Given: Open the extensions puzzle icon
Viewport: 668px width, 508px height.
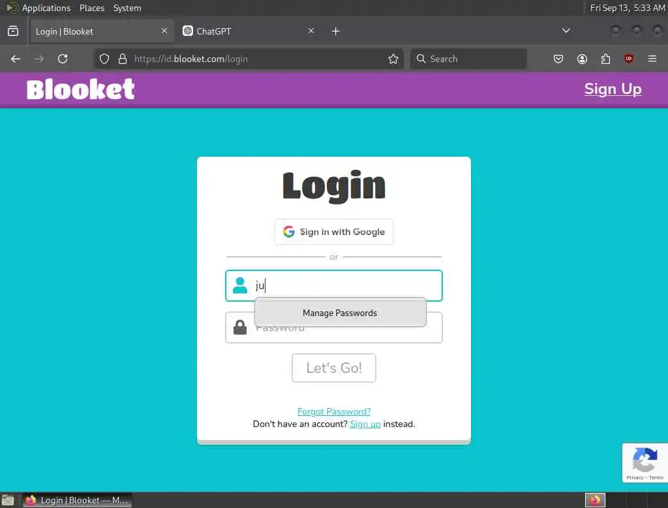Looking at the screenshot, I should coord(605,59).
